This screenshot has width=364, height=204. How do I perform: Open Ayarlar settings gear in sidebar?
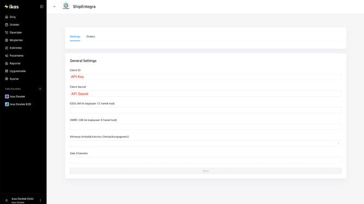[7, 79]
